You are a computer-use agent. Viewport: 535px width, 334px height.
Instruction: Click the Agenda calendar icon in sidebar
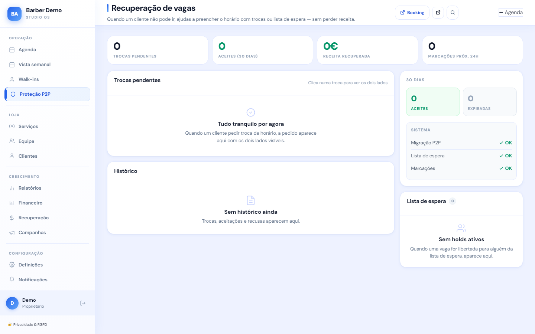click(x=12, y=50)
